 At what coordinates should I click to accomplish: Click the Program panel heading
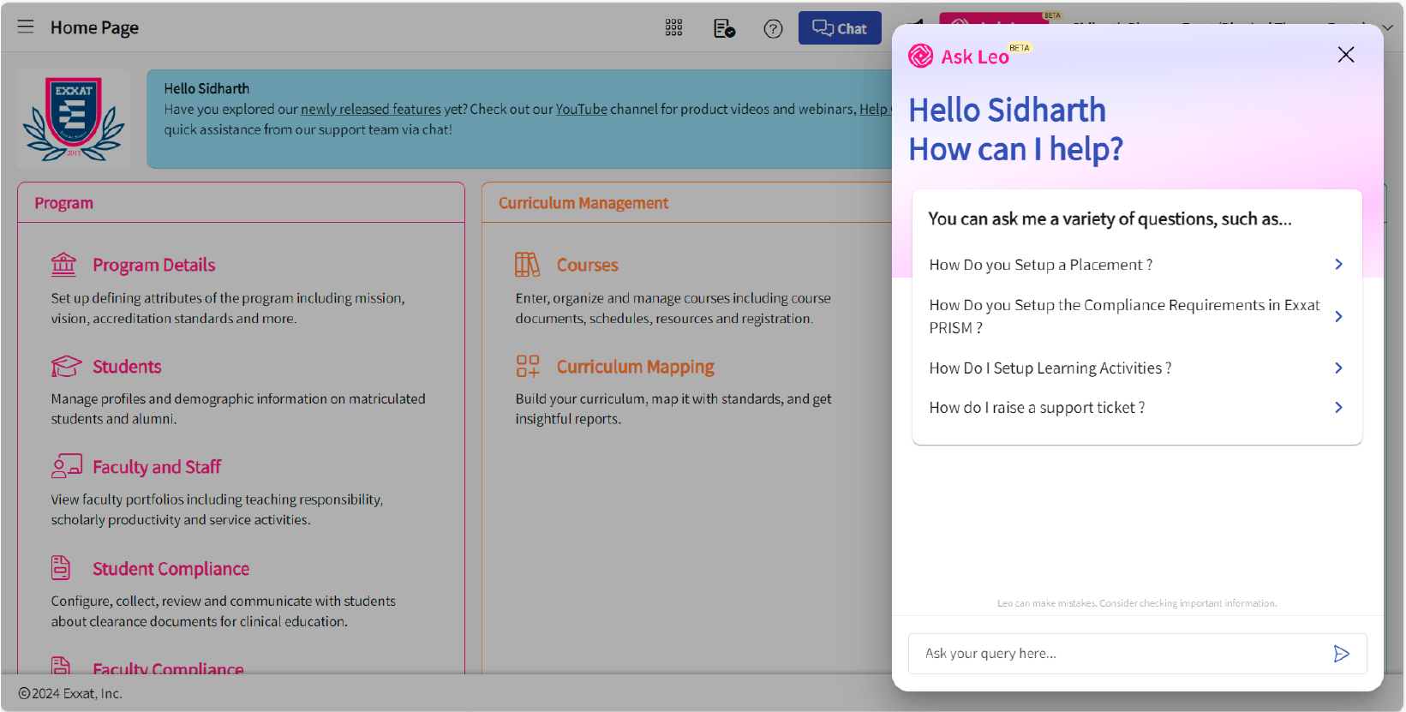64,203
